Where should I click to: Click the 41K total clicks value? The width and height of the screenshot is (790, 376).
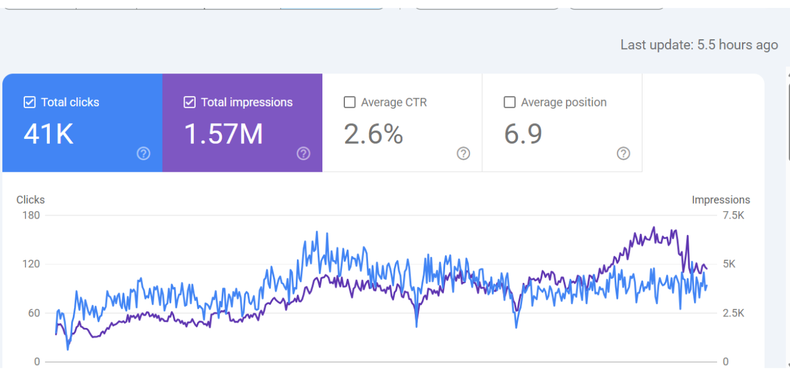(x=49, y=134)
